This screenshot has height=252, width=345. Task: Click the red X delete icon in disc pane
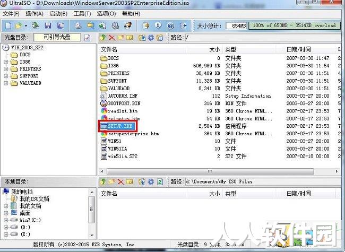coord(112,38)
